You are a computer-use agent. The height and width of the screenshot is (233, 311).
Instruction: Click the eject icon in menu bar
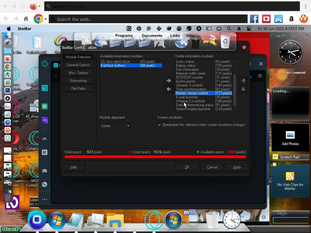[x=239, y=29]
